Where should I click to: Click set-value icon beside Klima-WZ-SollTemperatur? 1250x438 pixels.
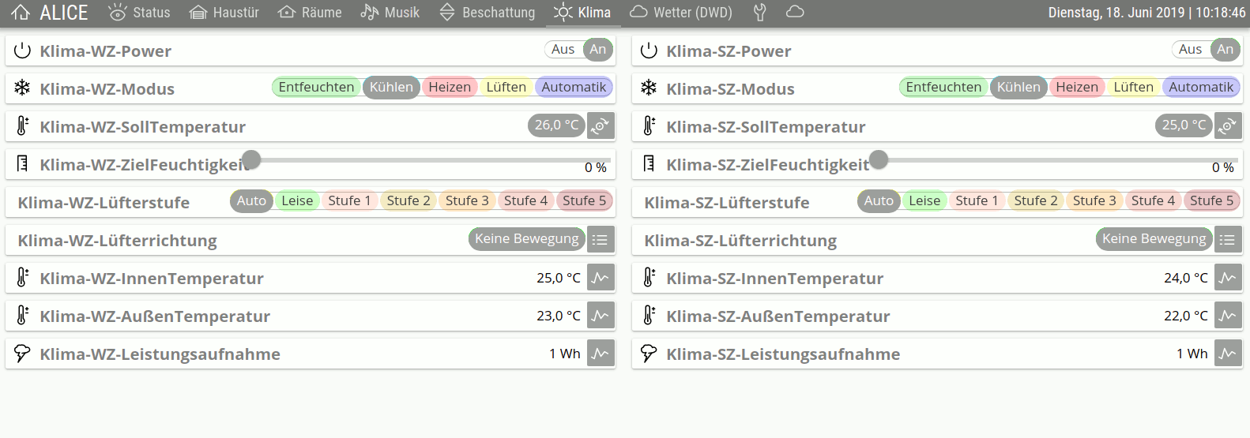(x=601, y=125)
